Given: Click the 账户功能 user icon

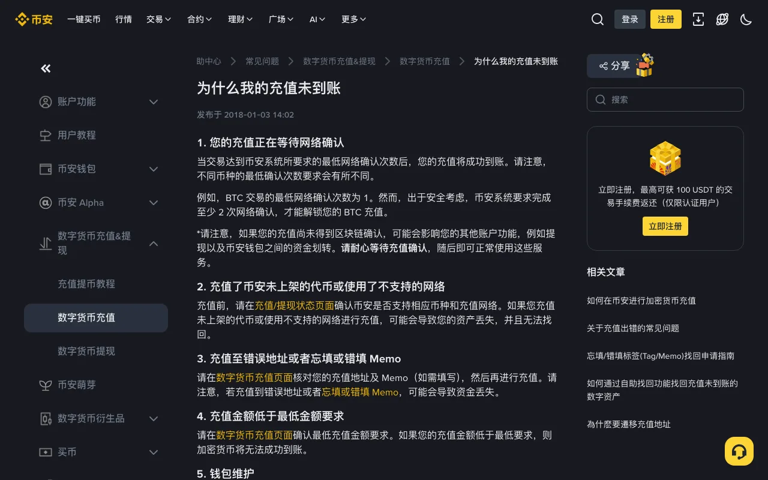Looking at the screenshot, I should click(46, 102).
